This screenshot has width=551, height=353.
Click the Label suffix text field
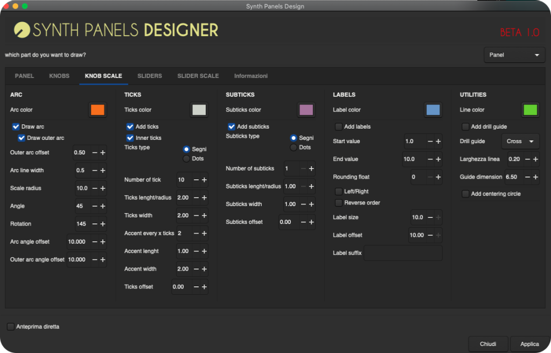click(403, 253)
